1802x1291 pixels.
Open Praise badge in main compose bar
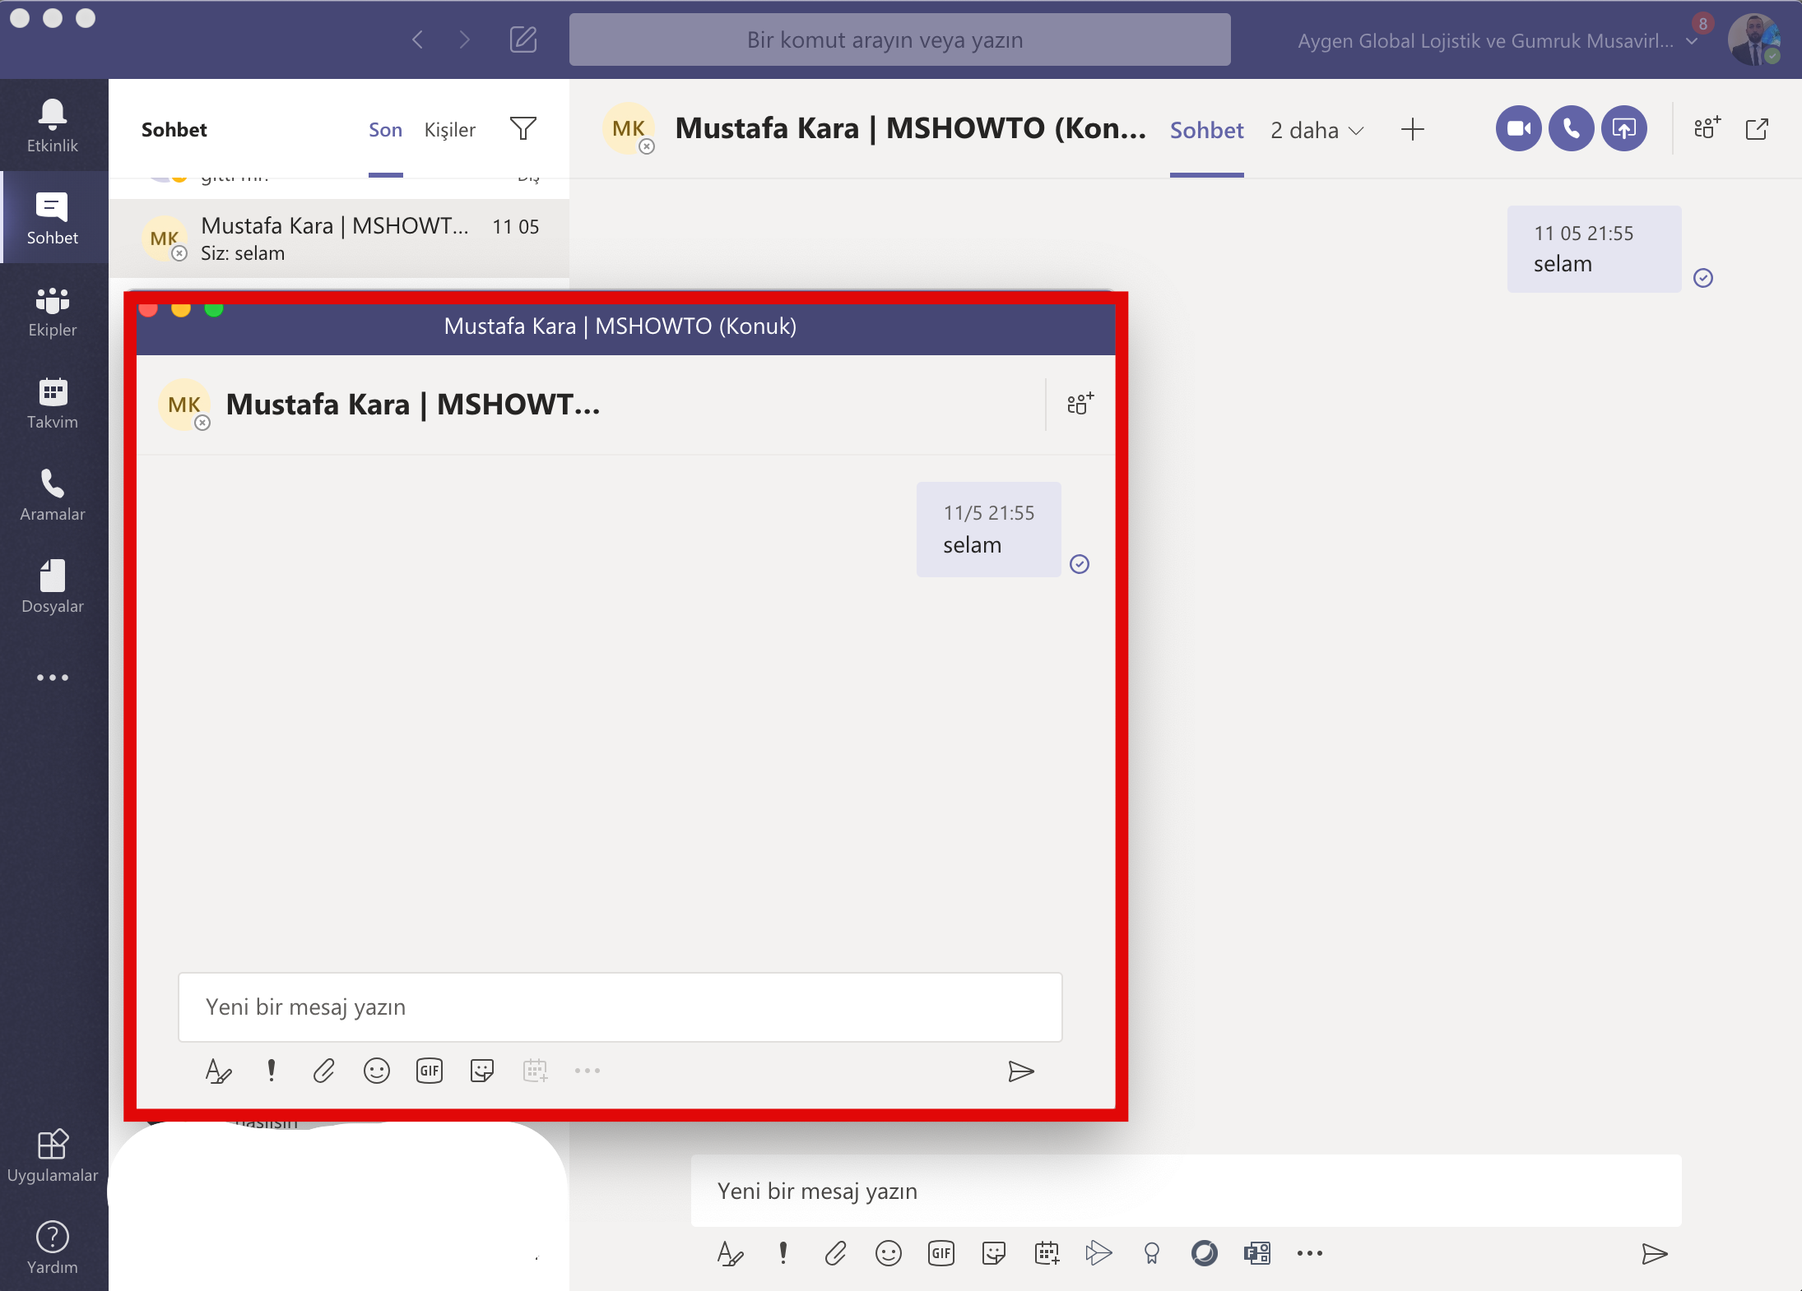click(1152, 1253)
